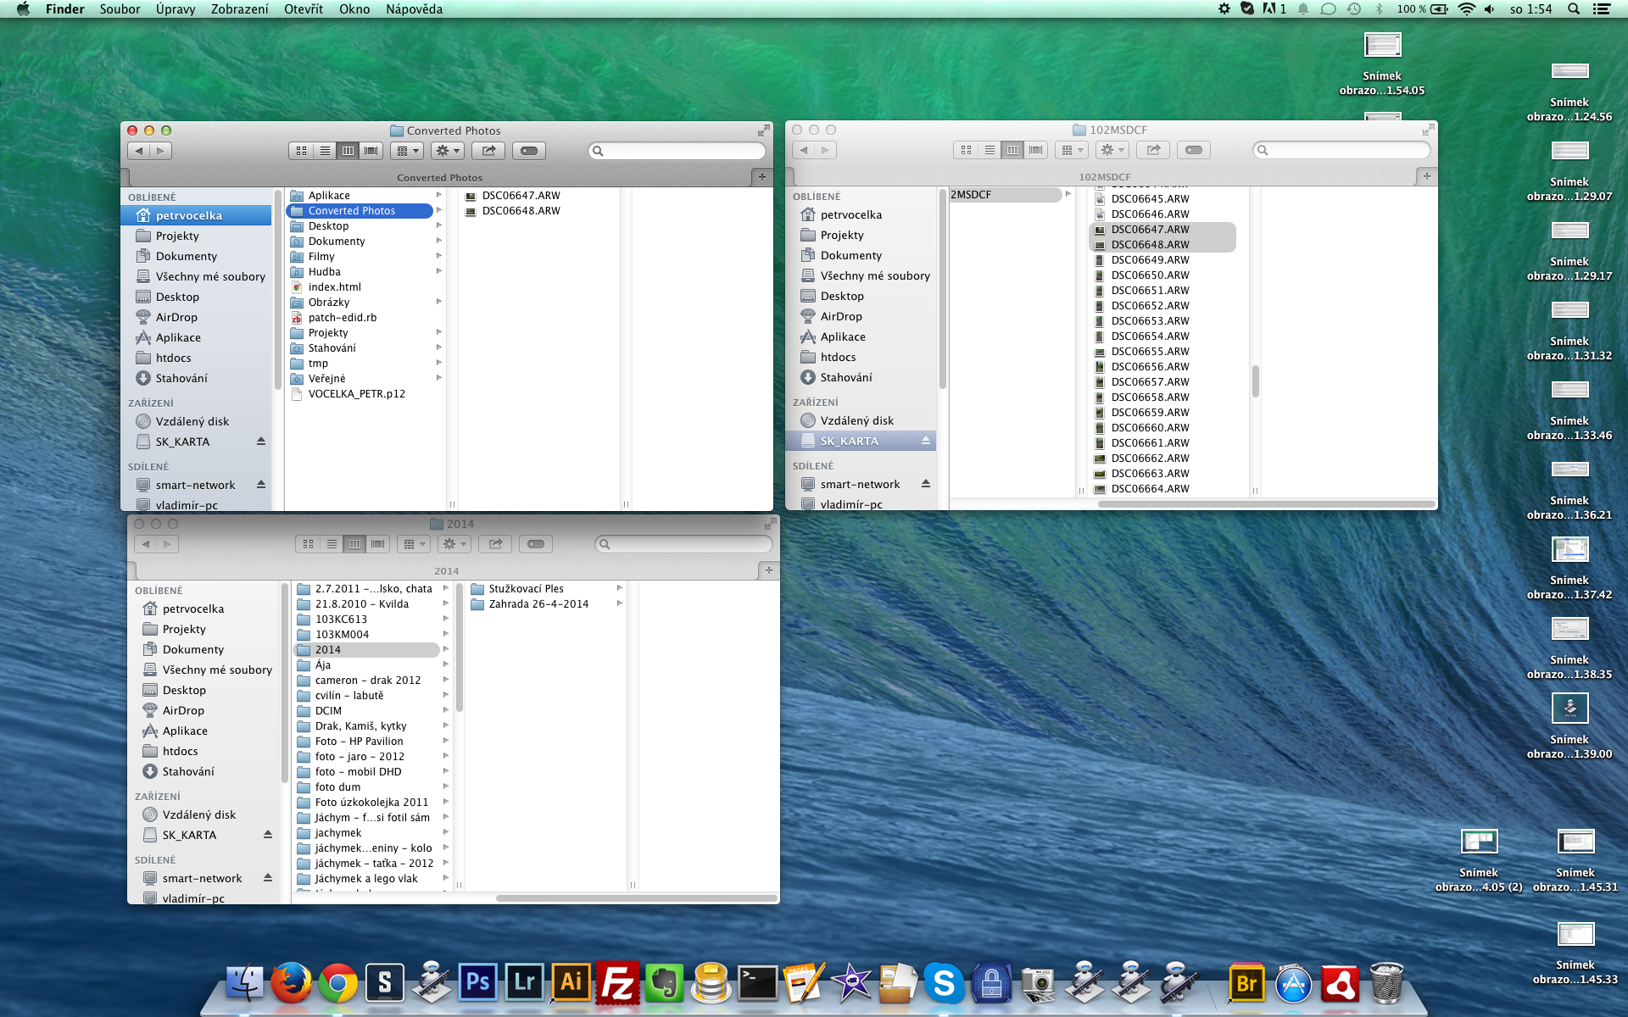Screen dimensions: 1628x1017
Task: Open the Zobrazení menu
Action: click(239, 9)
